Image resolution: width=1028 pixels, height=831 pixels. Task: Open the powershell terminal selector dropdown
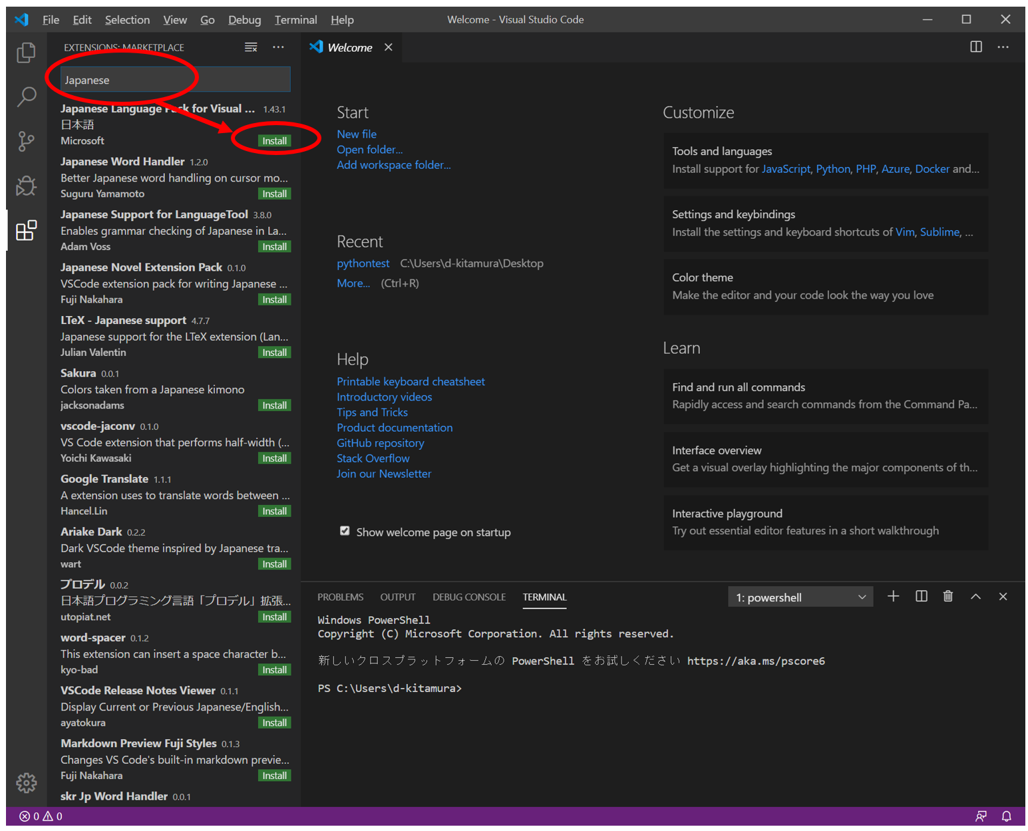point(801,597)
